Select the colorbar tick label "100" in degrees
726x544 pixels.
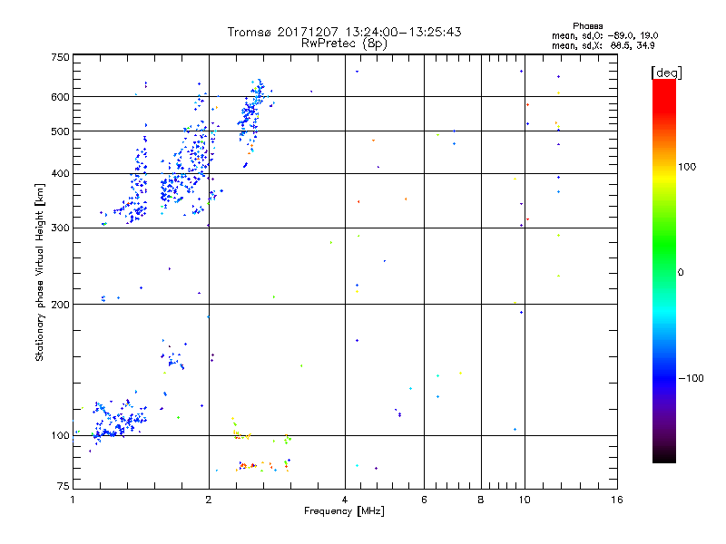[x=687, y=167]
